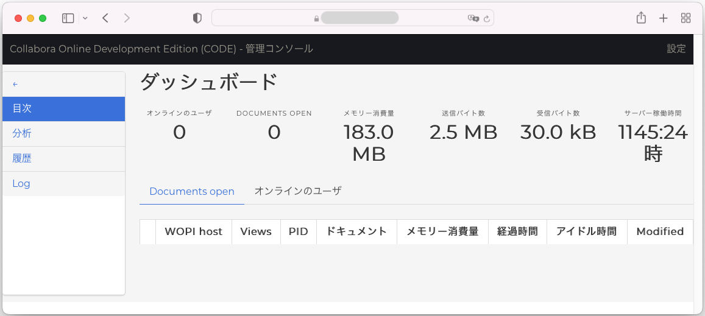This screenshot has height=316, width=705.
Task: Focus the Safari address bar field
Action: [x=352, y=18]
